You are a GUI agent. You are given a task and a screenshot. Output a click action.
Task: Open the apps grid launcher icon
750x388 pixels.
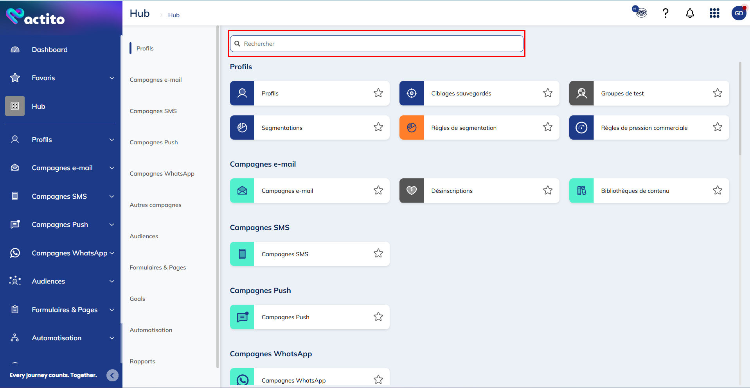(x=714, y=13)
